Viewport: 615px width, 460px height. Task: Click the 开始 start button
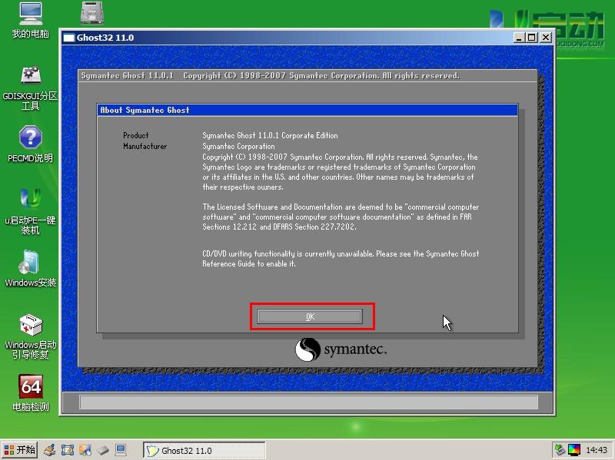[19, 450]
